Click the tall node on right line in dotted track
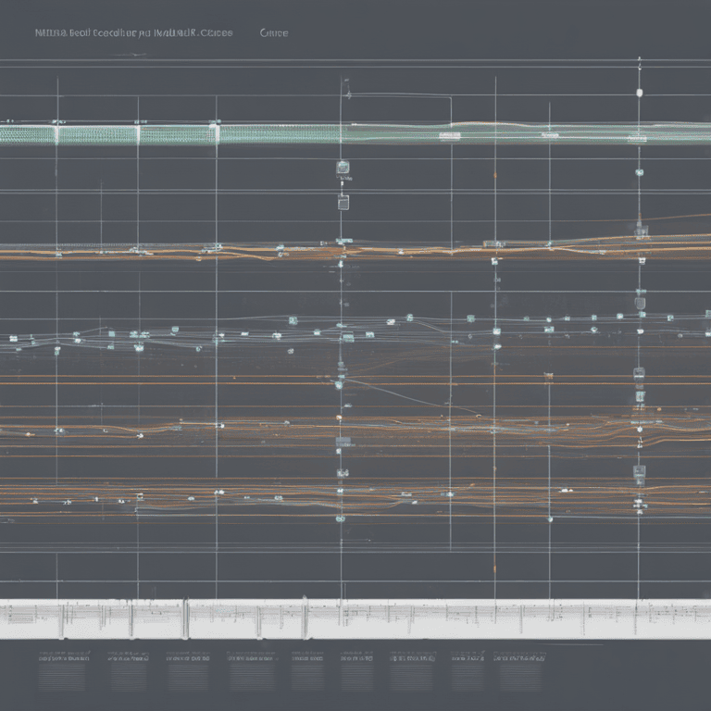 [x=640, y=301]
